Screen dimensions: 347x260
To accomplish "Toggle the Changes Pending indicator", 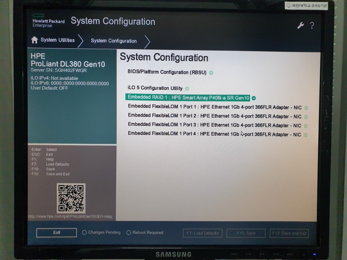I will click(84, 232).
